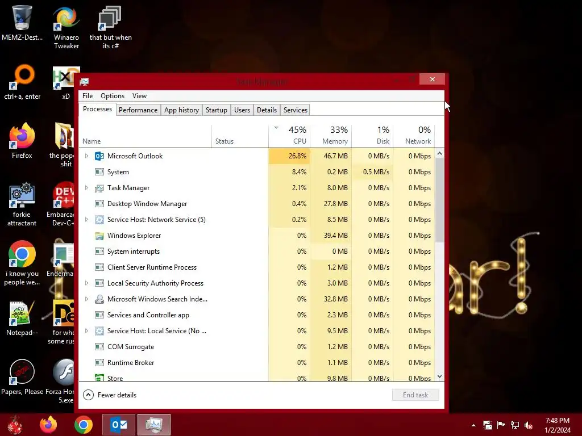
Task: Open the View menu
Action: pyautogui.click(x=140, y=96)
